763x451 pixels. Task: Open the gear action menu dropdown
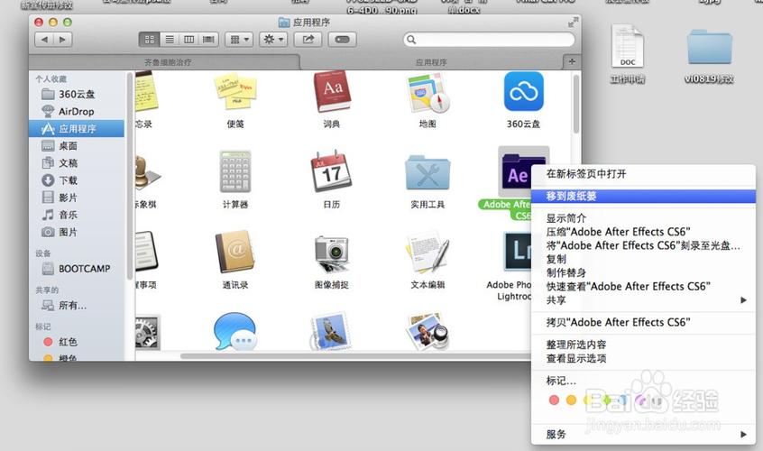point(273,40)
